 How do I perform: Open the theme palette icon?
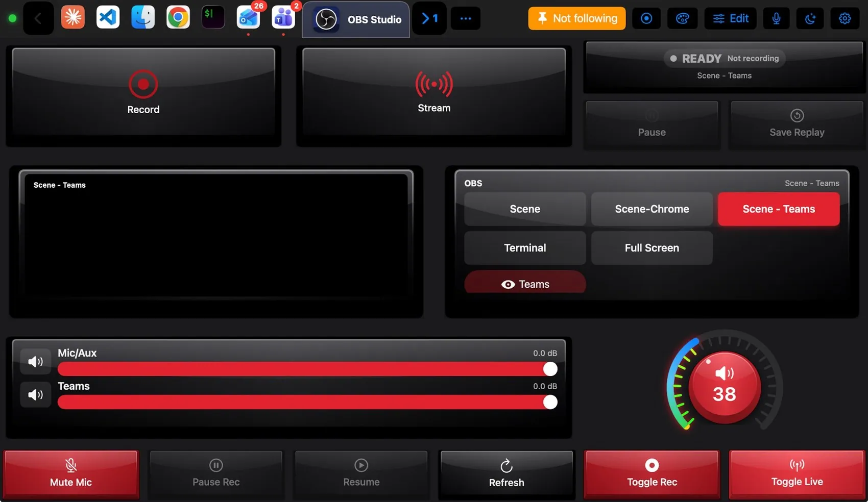(683, 18)
